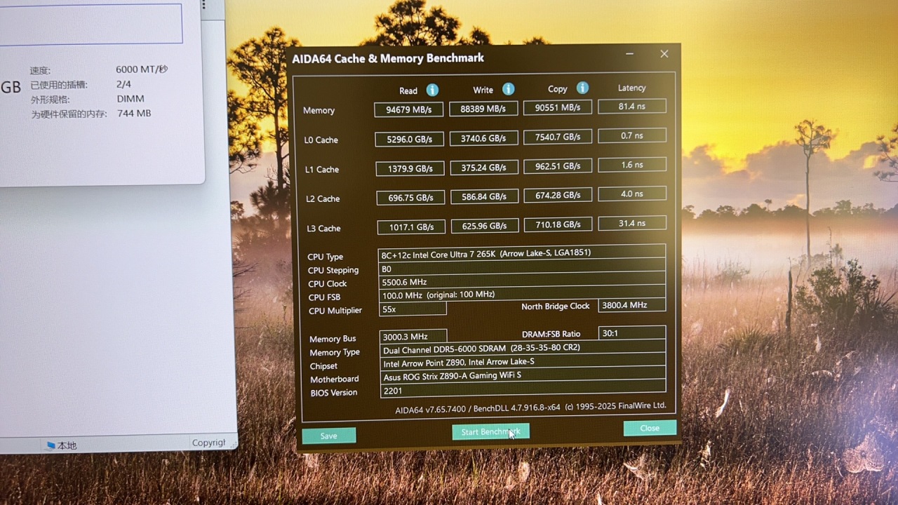Select L0 Cache Read value 5296.0 GB/s

click(410, 139)
